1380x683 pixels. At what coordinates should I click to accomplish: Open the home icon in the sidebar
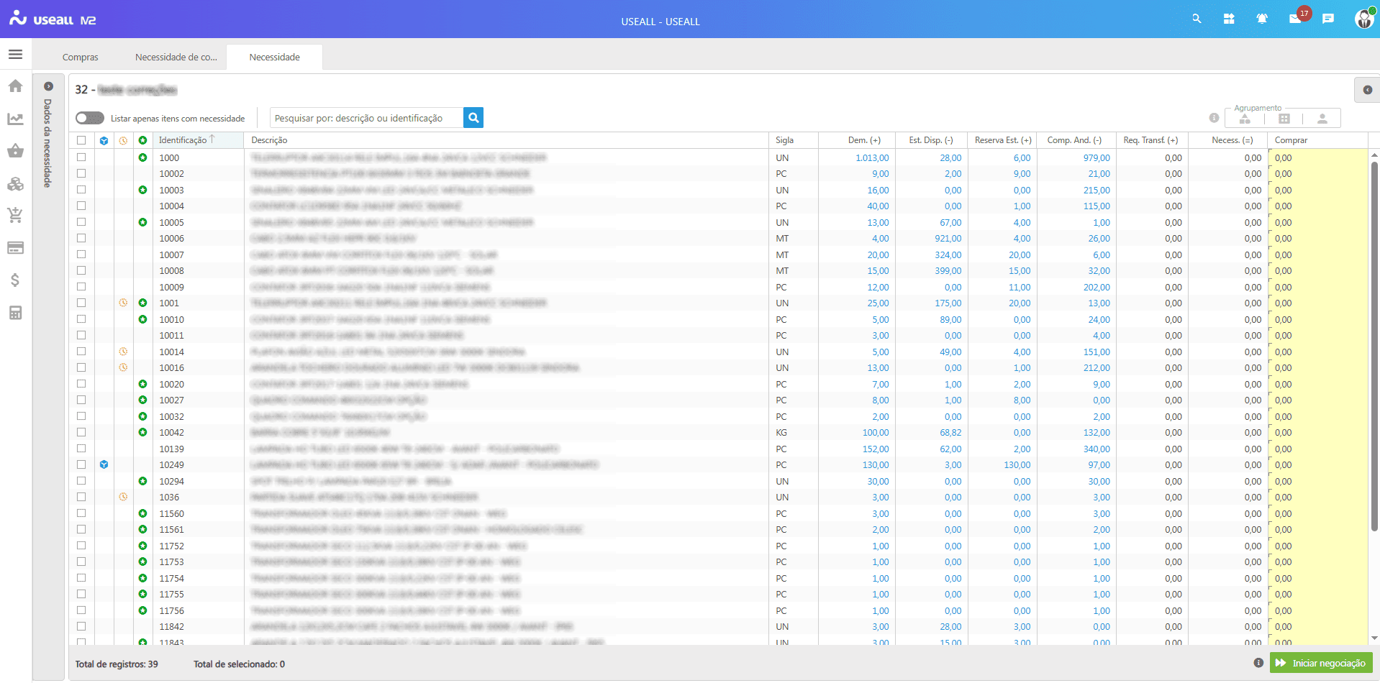[15, 86]
